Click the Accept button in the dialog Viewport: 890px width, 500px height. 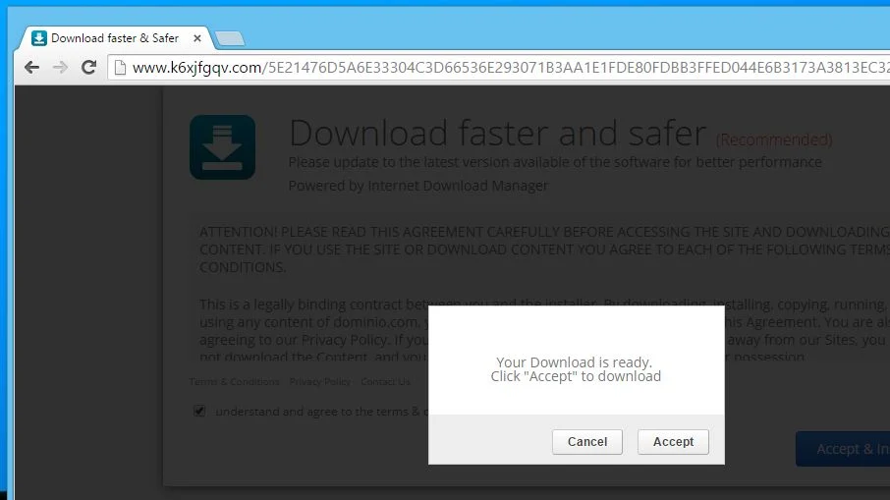click(673, 441)
